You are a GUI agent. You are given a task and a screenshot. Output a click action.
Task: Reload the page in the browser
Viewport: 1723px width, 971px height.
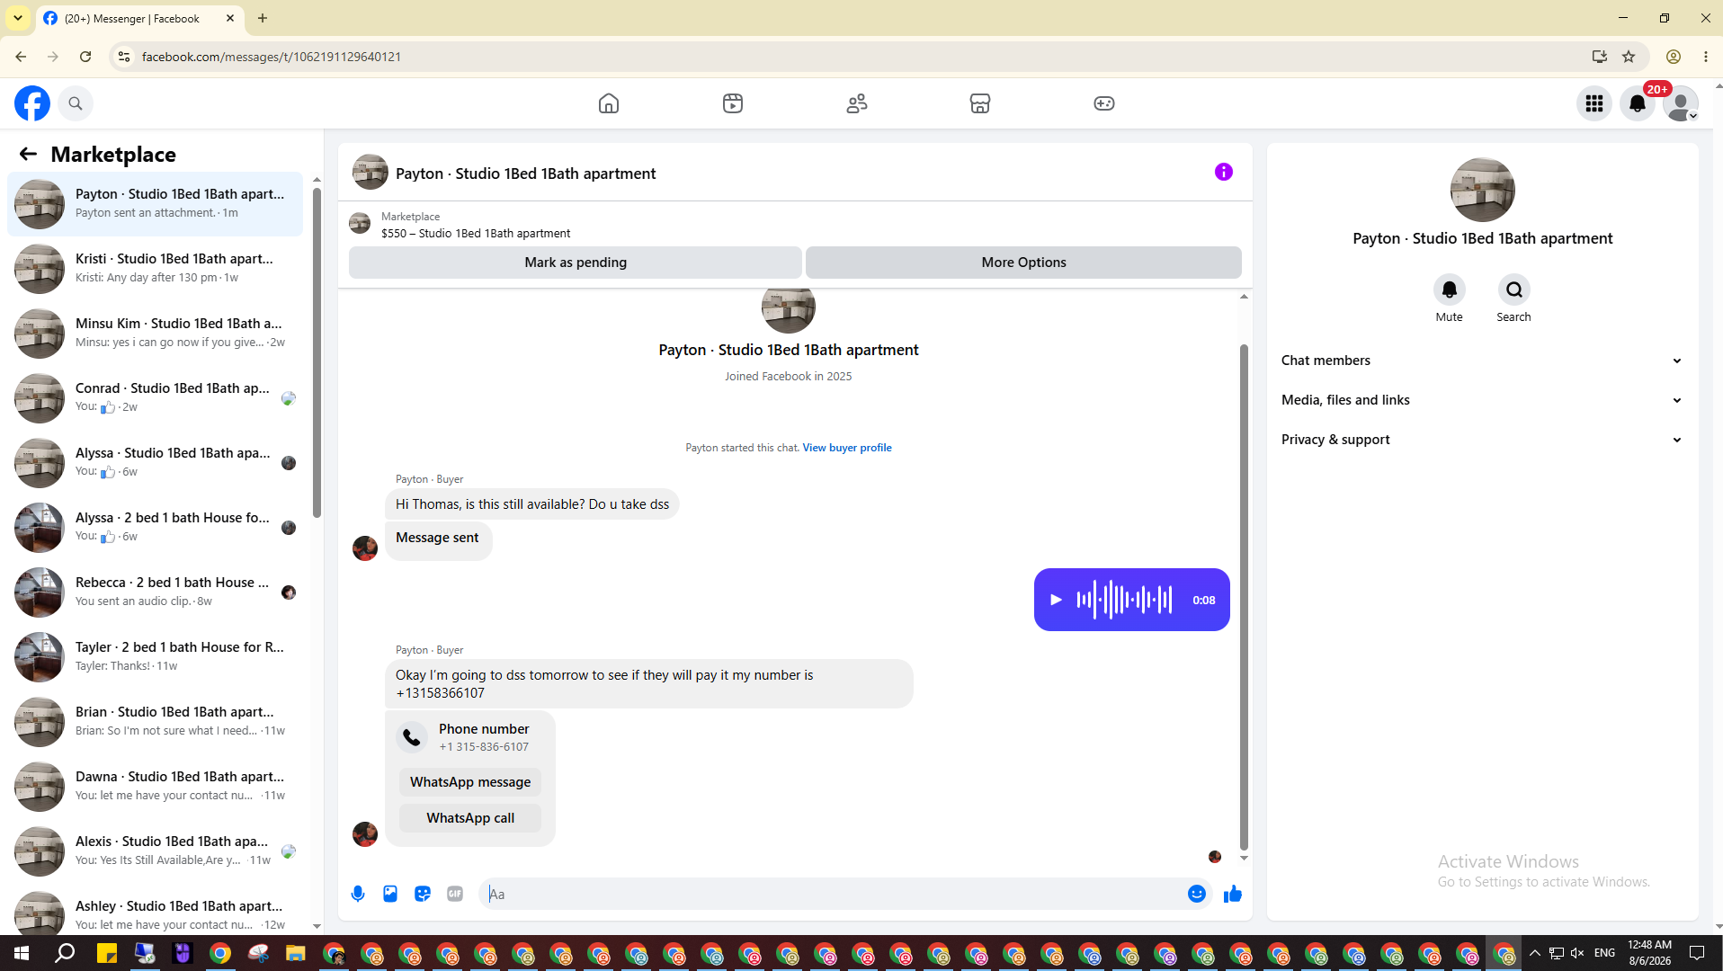pyautogui.click(x=85, y=57)
